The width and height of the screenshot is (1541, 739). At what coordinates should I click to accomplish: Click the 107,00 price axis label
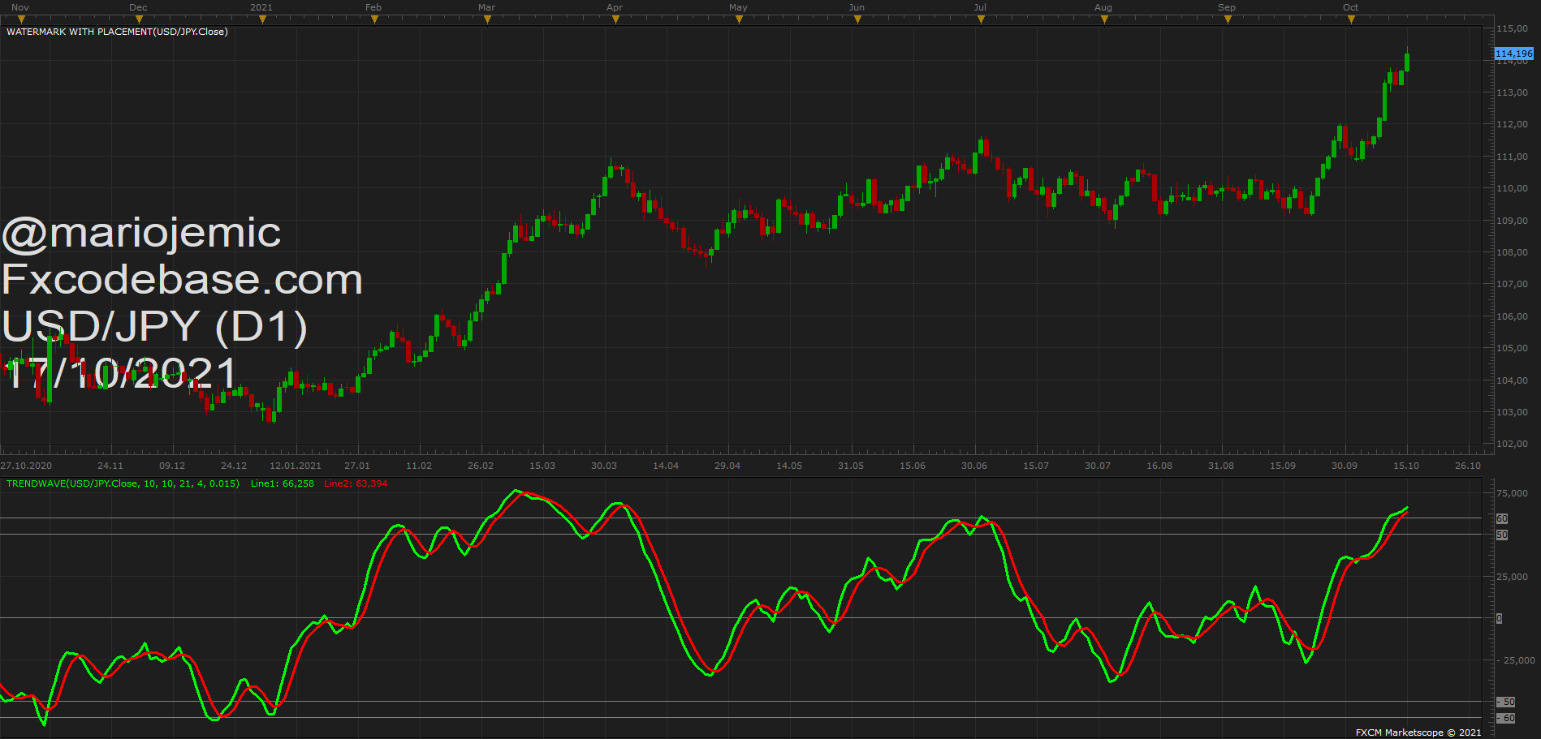[x=1512, y=284]
